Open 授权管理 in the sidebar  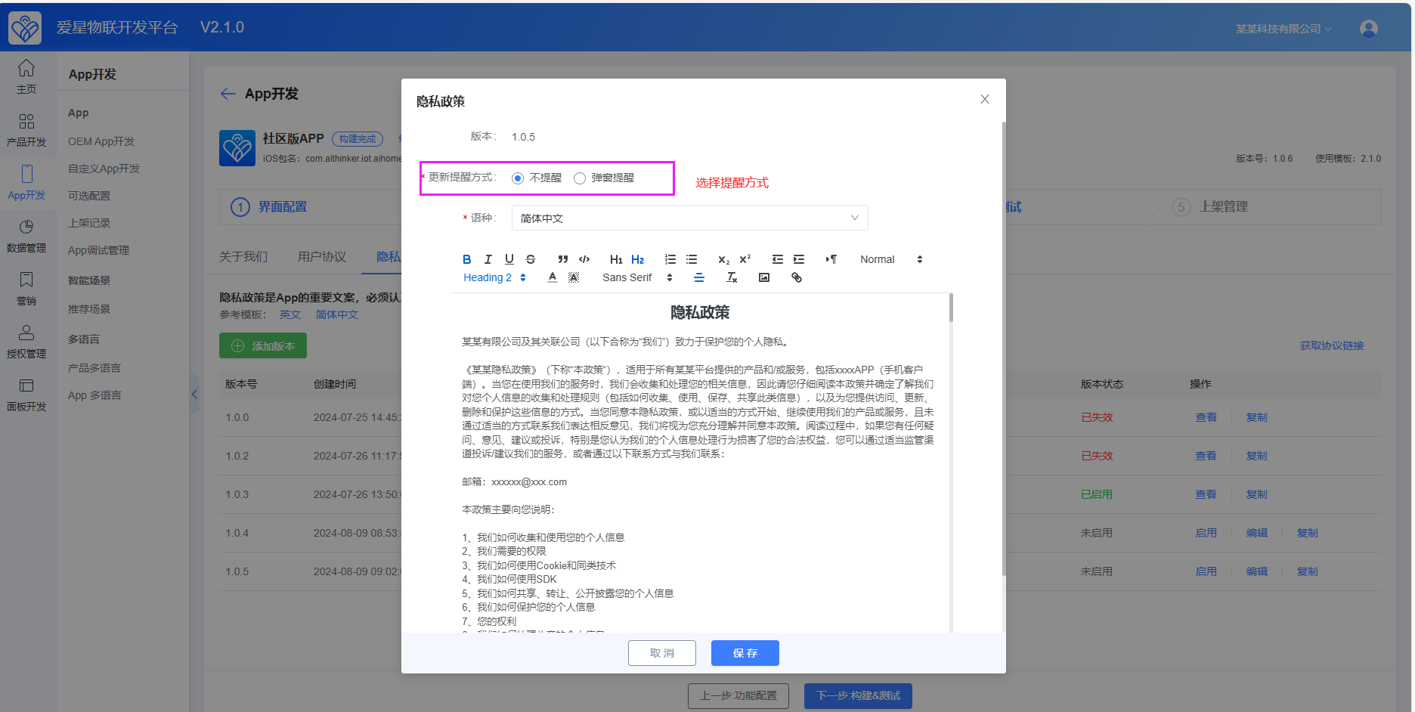tap(26, 342)
